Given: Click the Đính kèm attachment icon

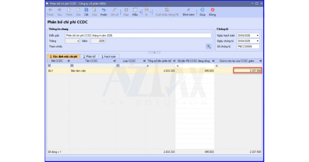Looking at the screenshot, I should click(188, 10).
